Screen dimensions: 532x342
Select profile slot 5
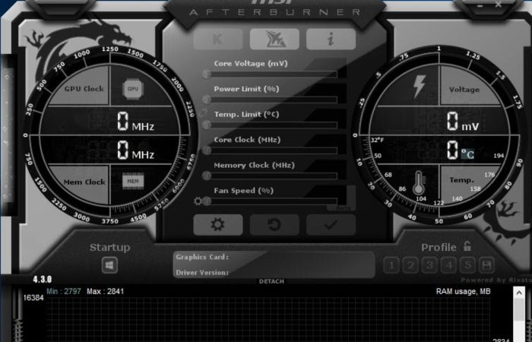(x=467, y=265)
